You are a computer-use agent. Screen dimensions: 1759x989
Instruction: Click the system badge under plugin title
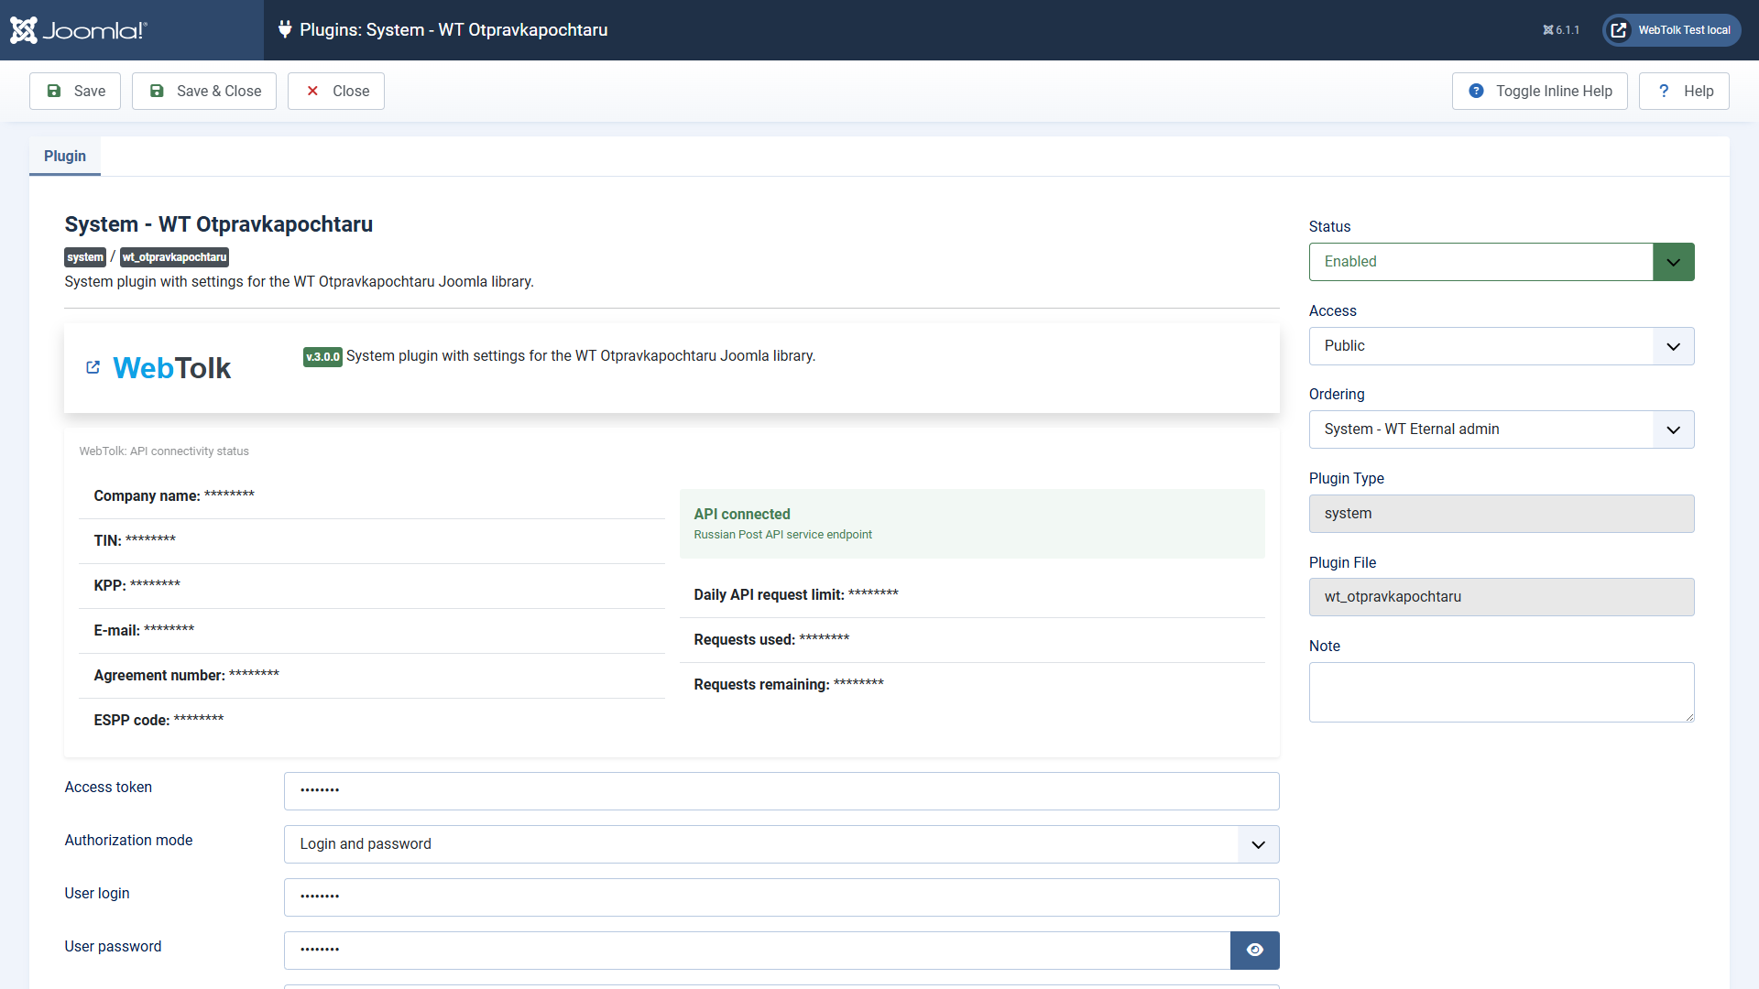[85, 257]
